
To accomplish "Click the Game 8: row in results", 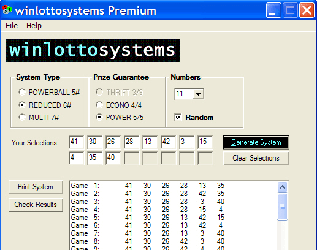I will pos(148,241).
